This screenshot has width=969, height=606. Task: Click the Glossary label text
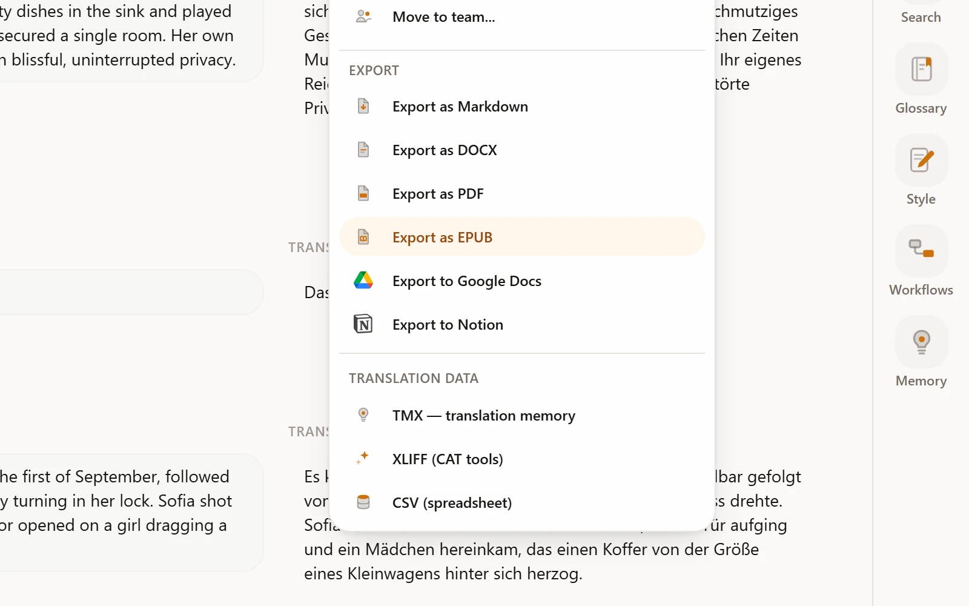(921, 108)
